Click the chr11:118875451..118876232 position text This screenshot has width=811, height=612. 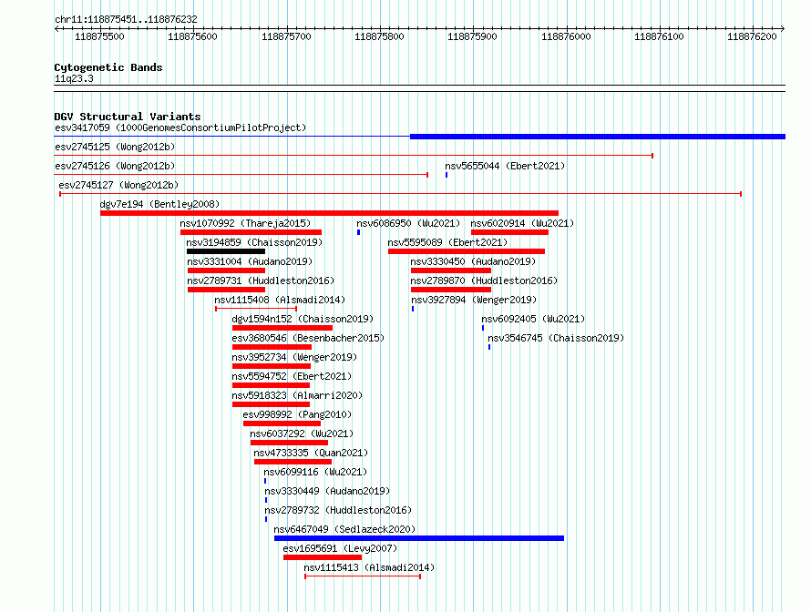tap(126, 19)
